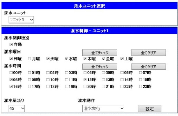
Task: Click 全てクリア button for 灌水時間
Action: [148, 67]
